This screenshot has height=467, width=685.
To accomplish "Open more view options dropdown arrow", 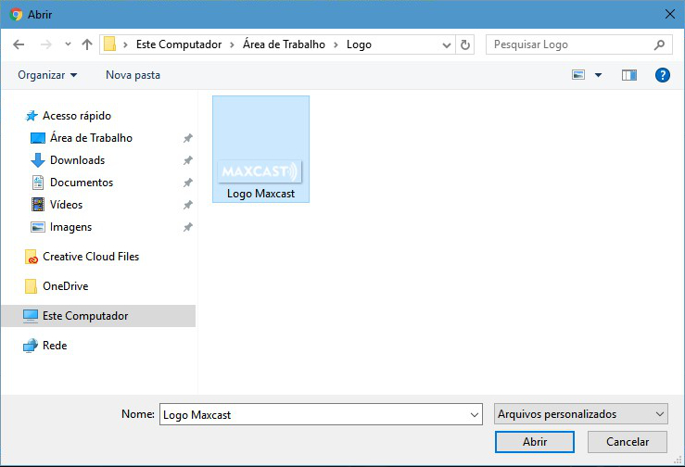I will tap(599, 75).
